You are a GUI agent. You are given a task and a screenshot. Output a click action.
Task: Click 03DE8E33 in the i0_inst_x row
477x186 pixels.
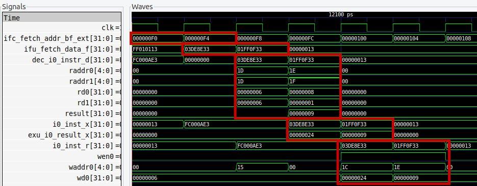(302, 124)
